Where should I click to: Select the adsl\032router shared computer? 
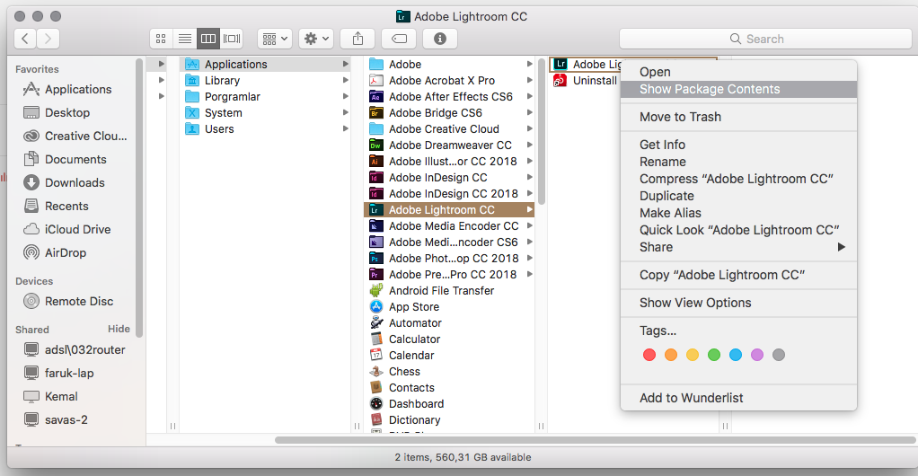74,349
